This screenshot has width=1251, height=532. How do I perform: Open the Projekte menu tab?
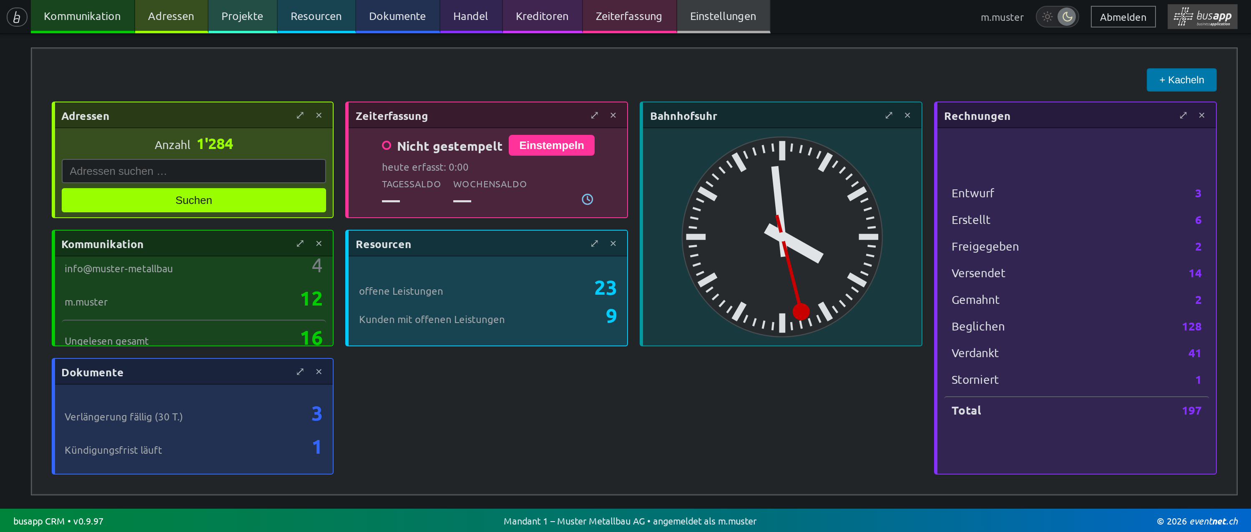click(242, 17)
